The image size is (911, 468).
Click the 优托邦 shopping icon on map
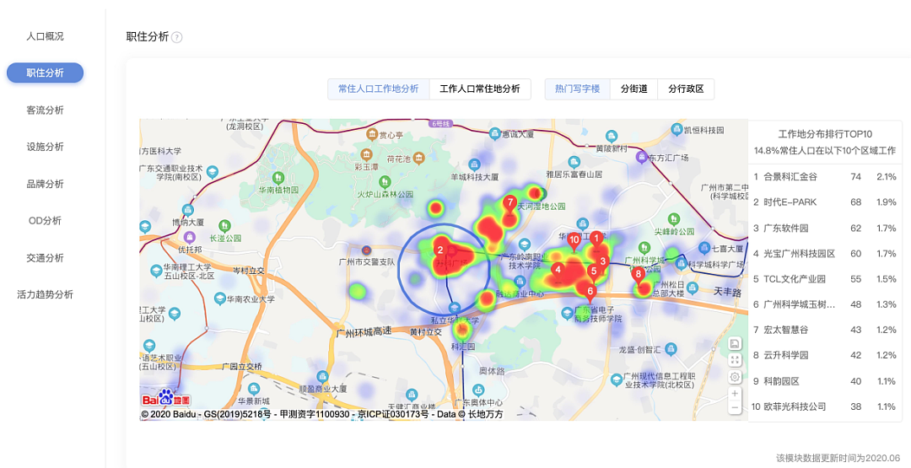(189, 238)
